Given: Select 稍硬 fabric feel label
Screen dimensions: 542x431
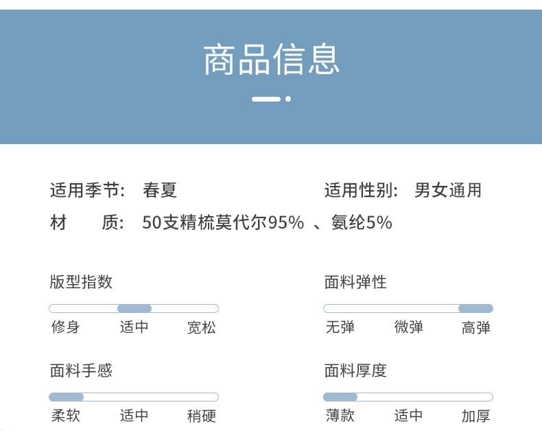Looking at the screenshot, I should pos(202,416).
